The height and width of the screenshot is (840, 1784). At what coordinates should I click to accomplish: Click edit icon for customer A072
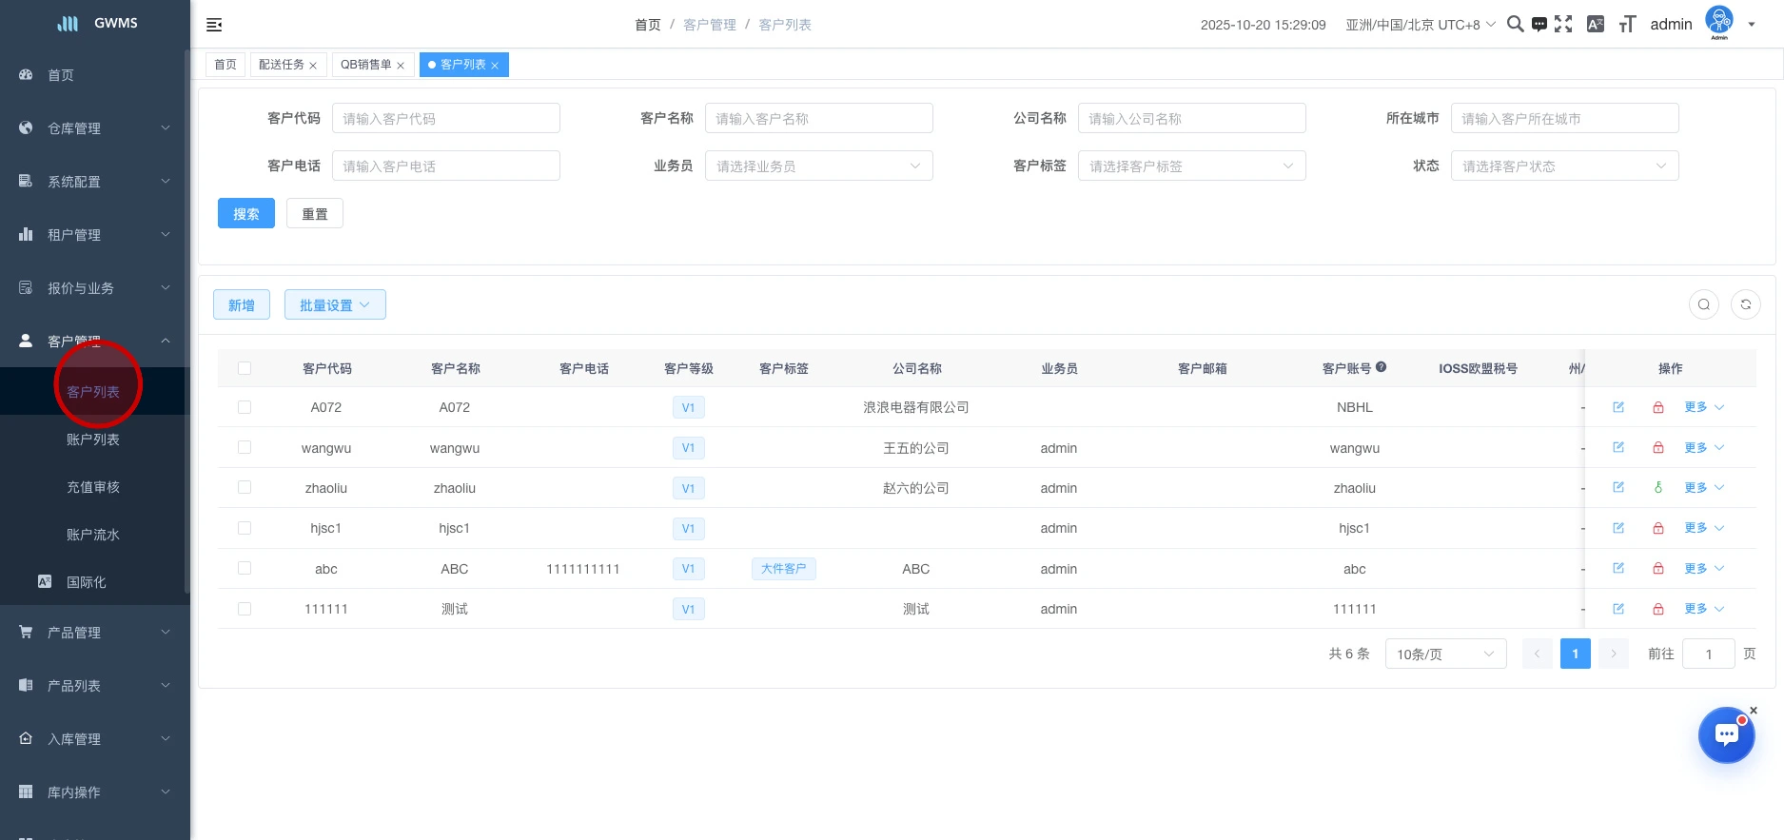coord(1618,407)
